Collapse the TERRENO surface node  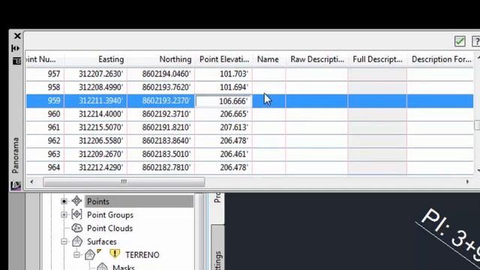(x=76, y=255)
